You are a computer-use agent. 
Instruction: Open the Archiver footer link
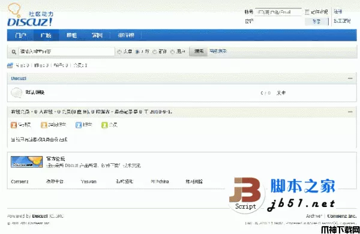coord(314,216)
